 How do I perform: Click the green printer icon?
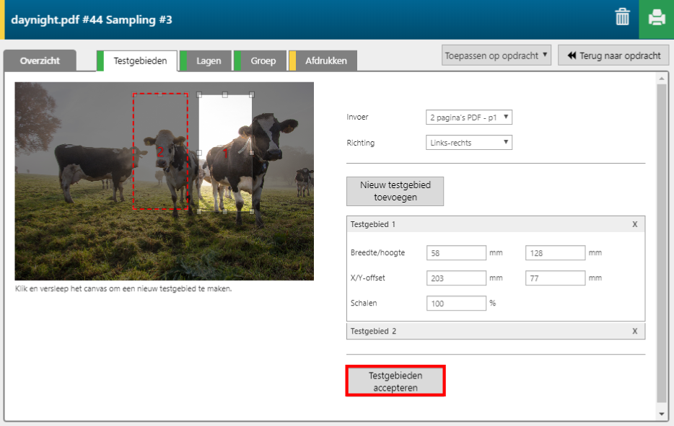pyautogui.click(x=656, y=19)
